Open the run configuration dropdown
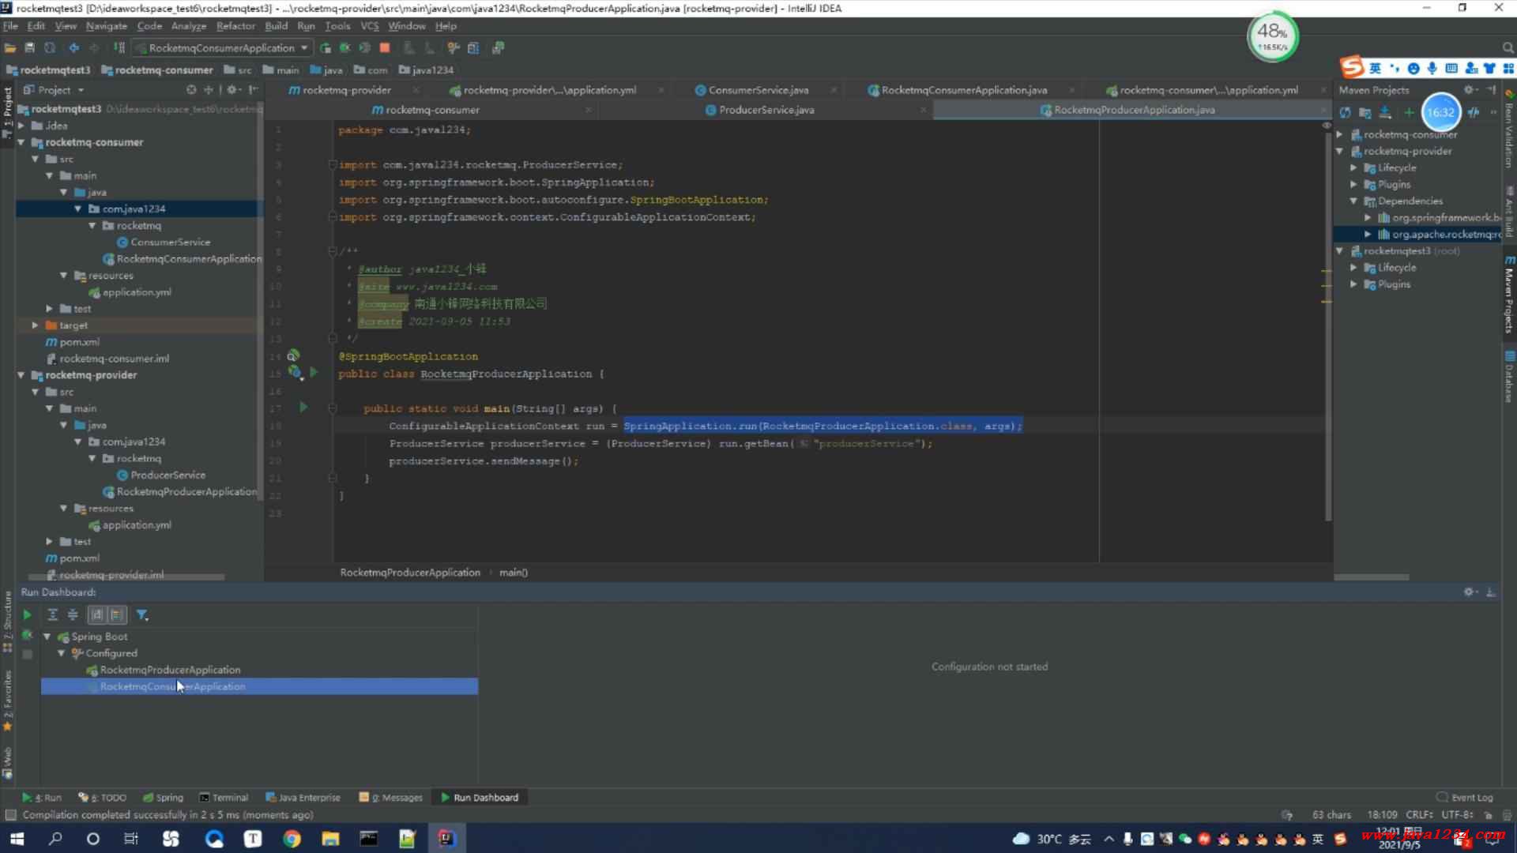1517x853 pixels. 221,48
